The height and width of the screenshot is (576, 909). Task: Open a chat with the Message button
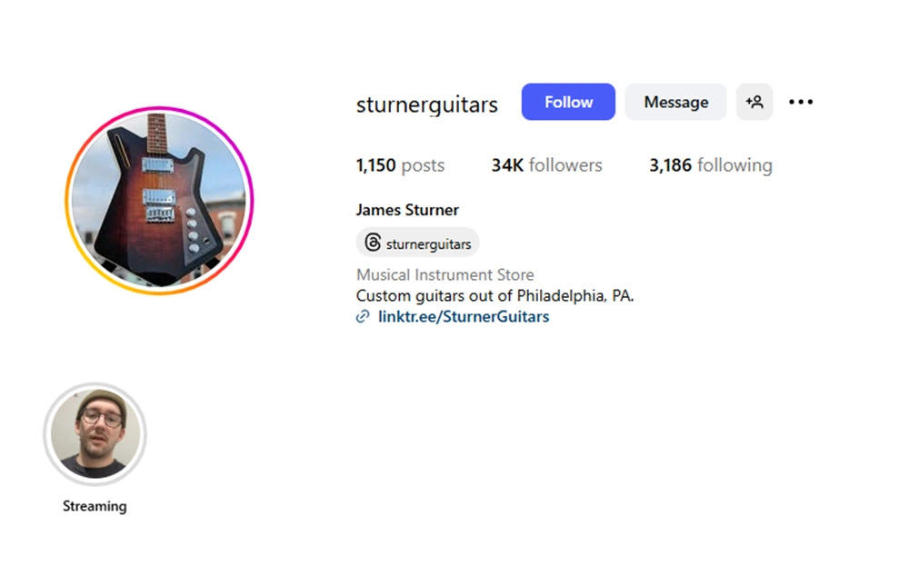coord(675,102)
